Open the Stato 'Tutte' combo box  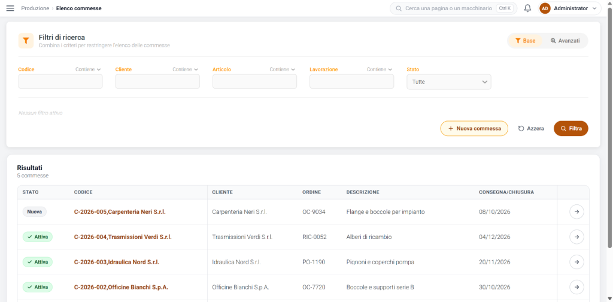(449, 81)
